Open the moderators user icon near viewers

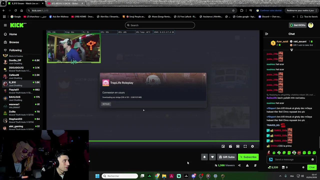(x=255, y=165)
